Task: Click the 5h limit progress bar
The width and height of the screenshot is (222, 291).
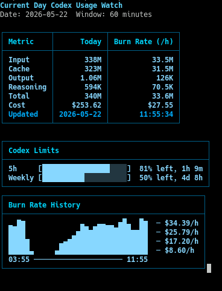Action: click(x=84, y=169)
